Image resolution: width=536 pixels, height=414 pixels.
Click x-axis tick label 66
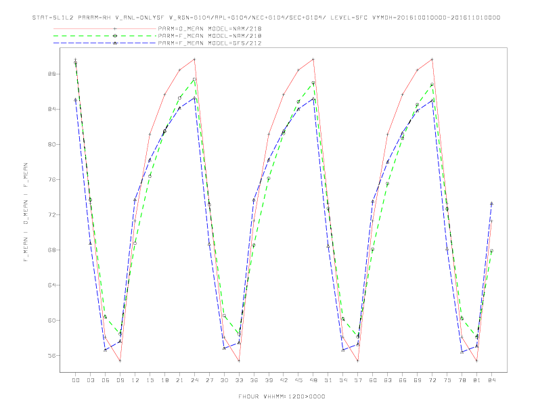tap(403, 380)
